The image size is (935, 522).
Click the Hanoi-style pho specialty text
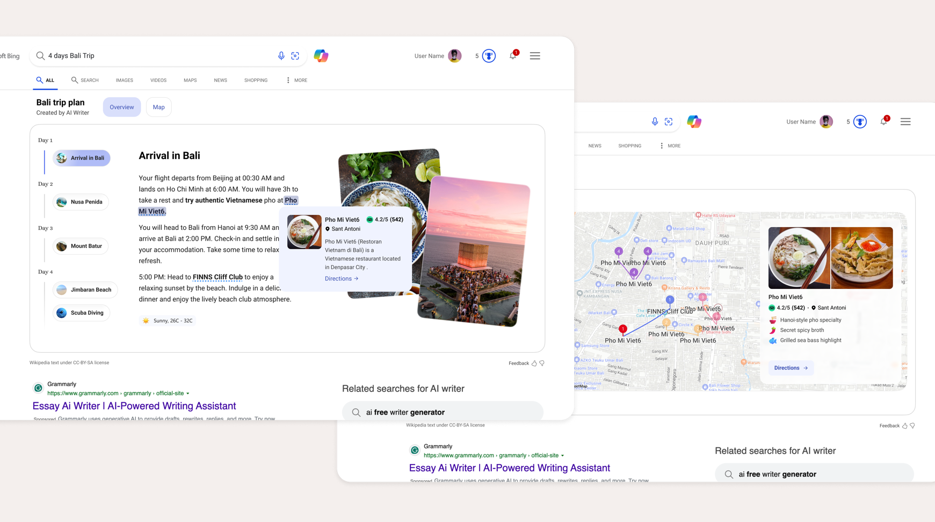pyautogui.click(x=810, y=320)
